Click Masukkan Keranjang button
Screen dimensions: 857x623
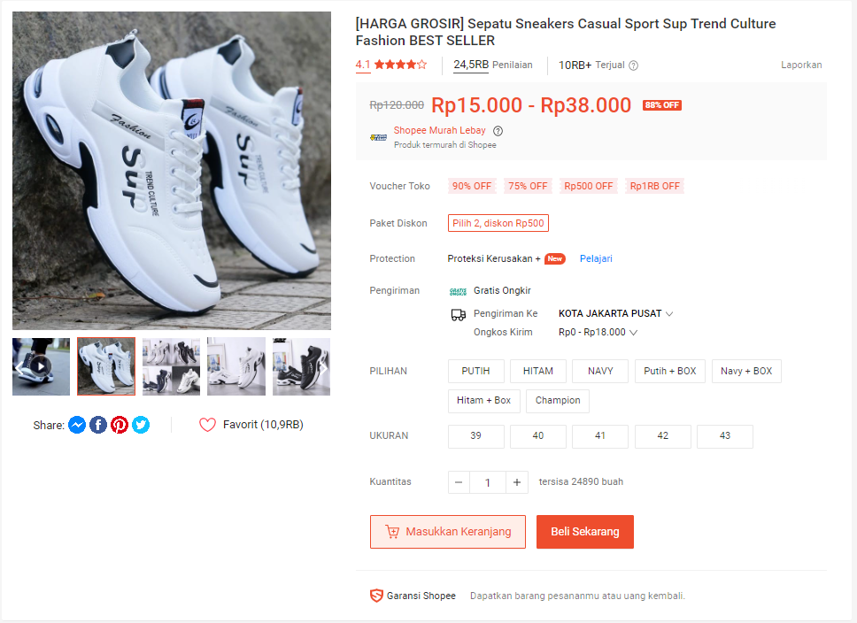pyautogui.click(x=448, y=532)
